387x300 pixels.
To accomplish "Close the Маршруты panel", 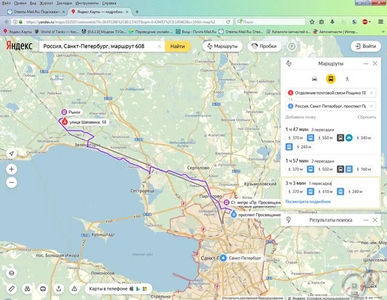I will pyautogui.click(x=375, y=64).
